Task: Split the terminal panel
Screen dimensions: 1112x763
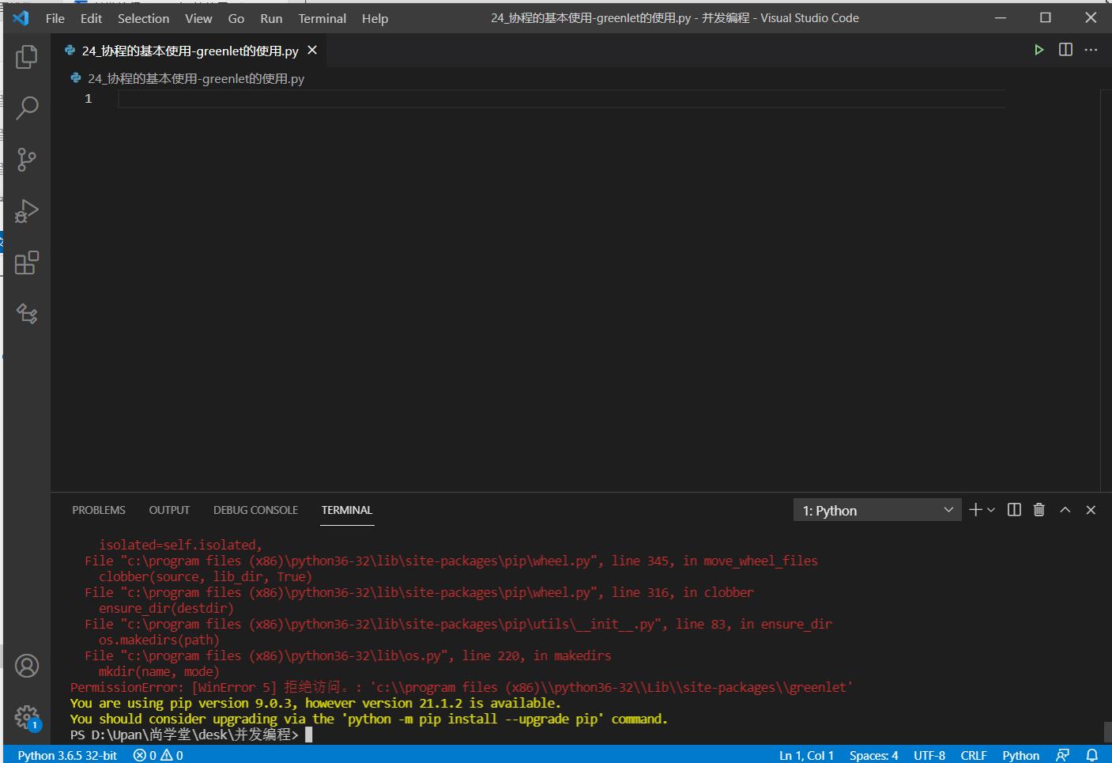Action: click(1014, 510)
